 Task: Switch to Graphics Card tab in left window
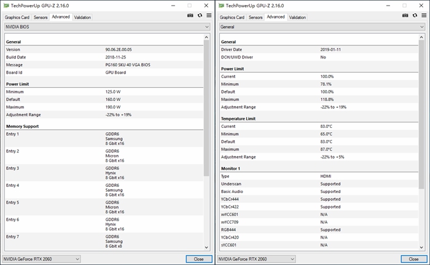(17, 17)
